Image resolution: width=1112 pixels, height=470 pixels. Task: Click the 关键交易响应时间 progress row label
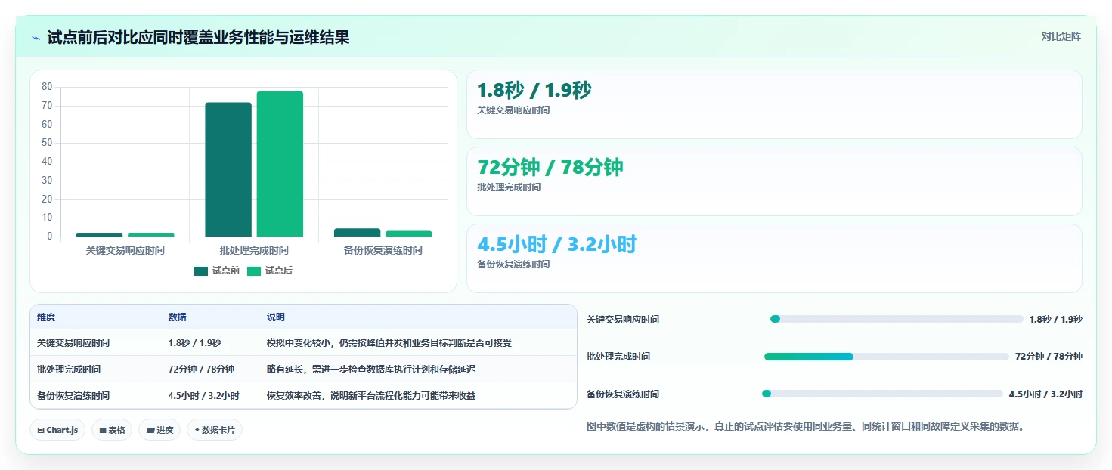pyautogui.click(x=623, y=320)
